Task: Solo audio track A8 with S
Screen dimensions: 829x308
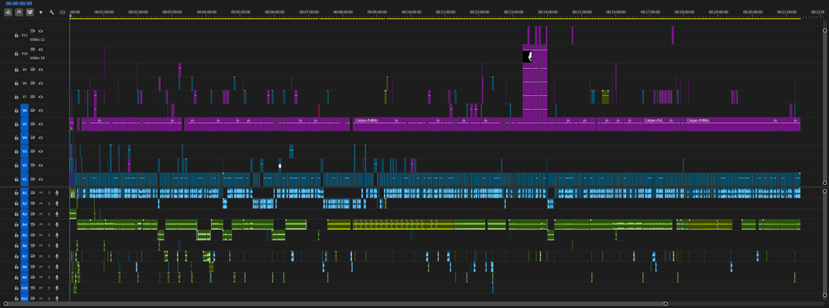Action: [49, 267]
